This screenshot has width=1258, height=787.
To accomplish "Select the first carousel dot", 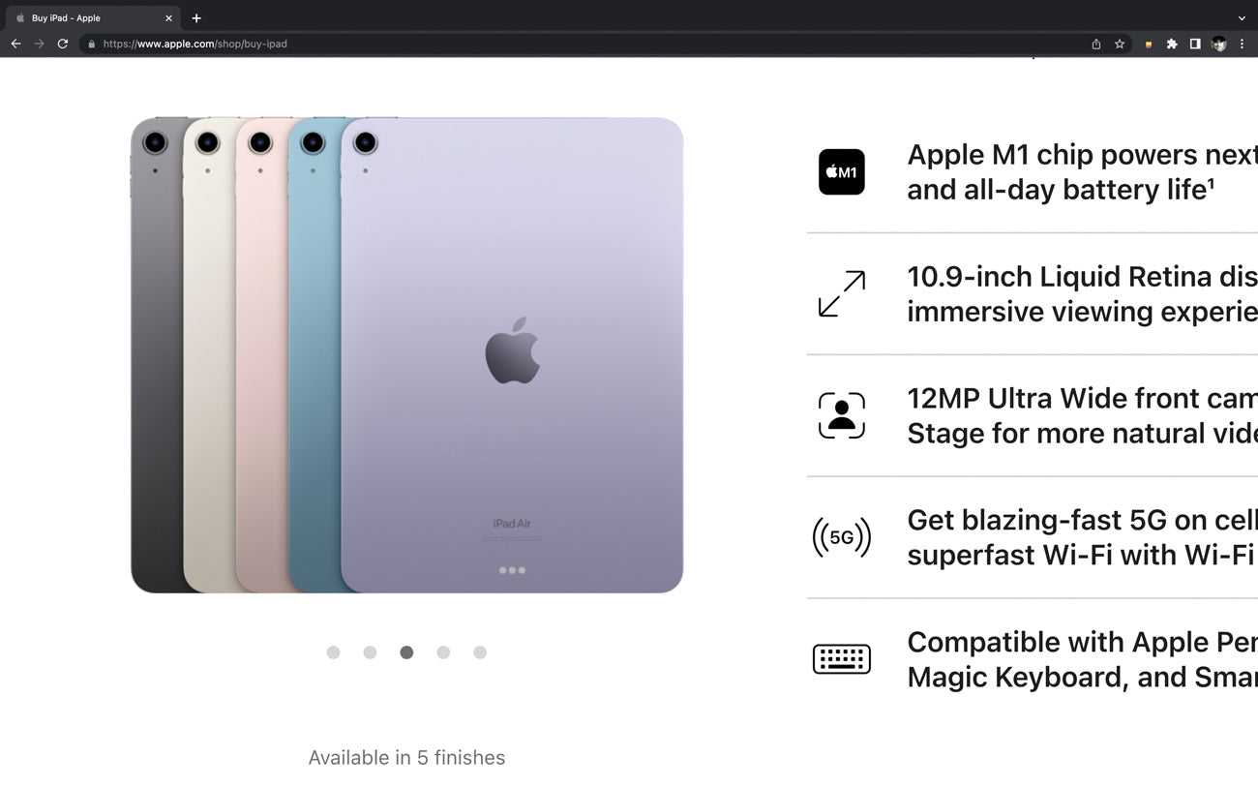I will [333, 652].
